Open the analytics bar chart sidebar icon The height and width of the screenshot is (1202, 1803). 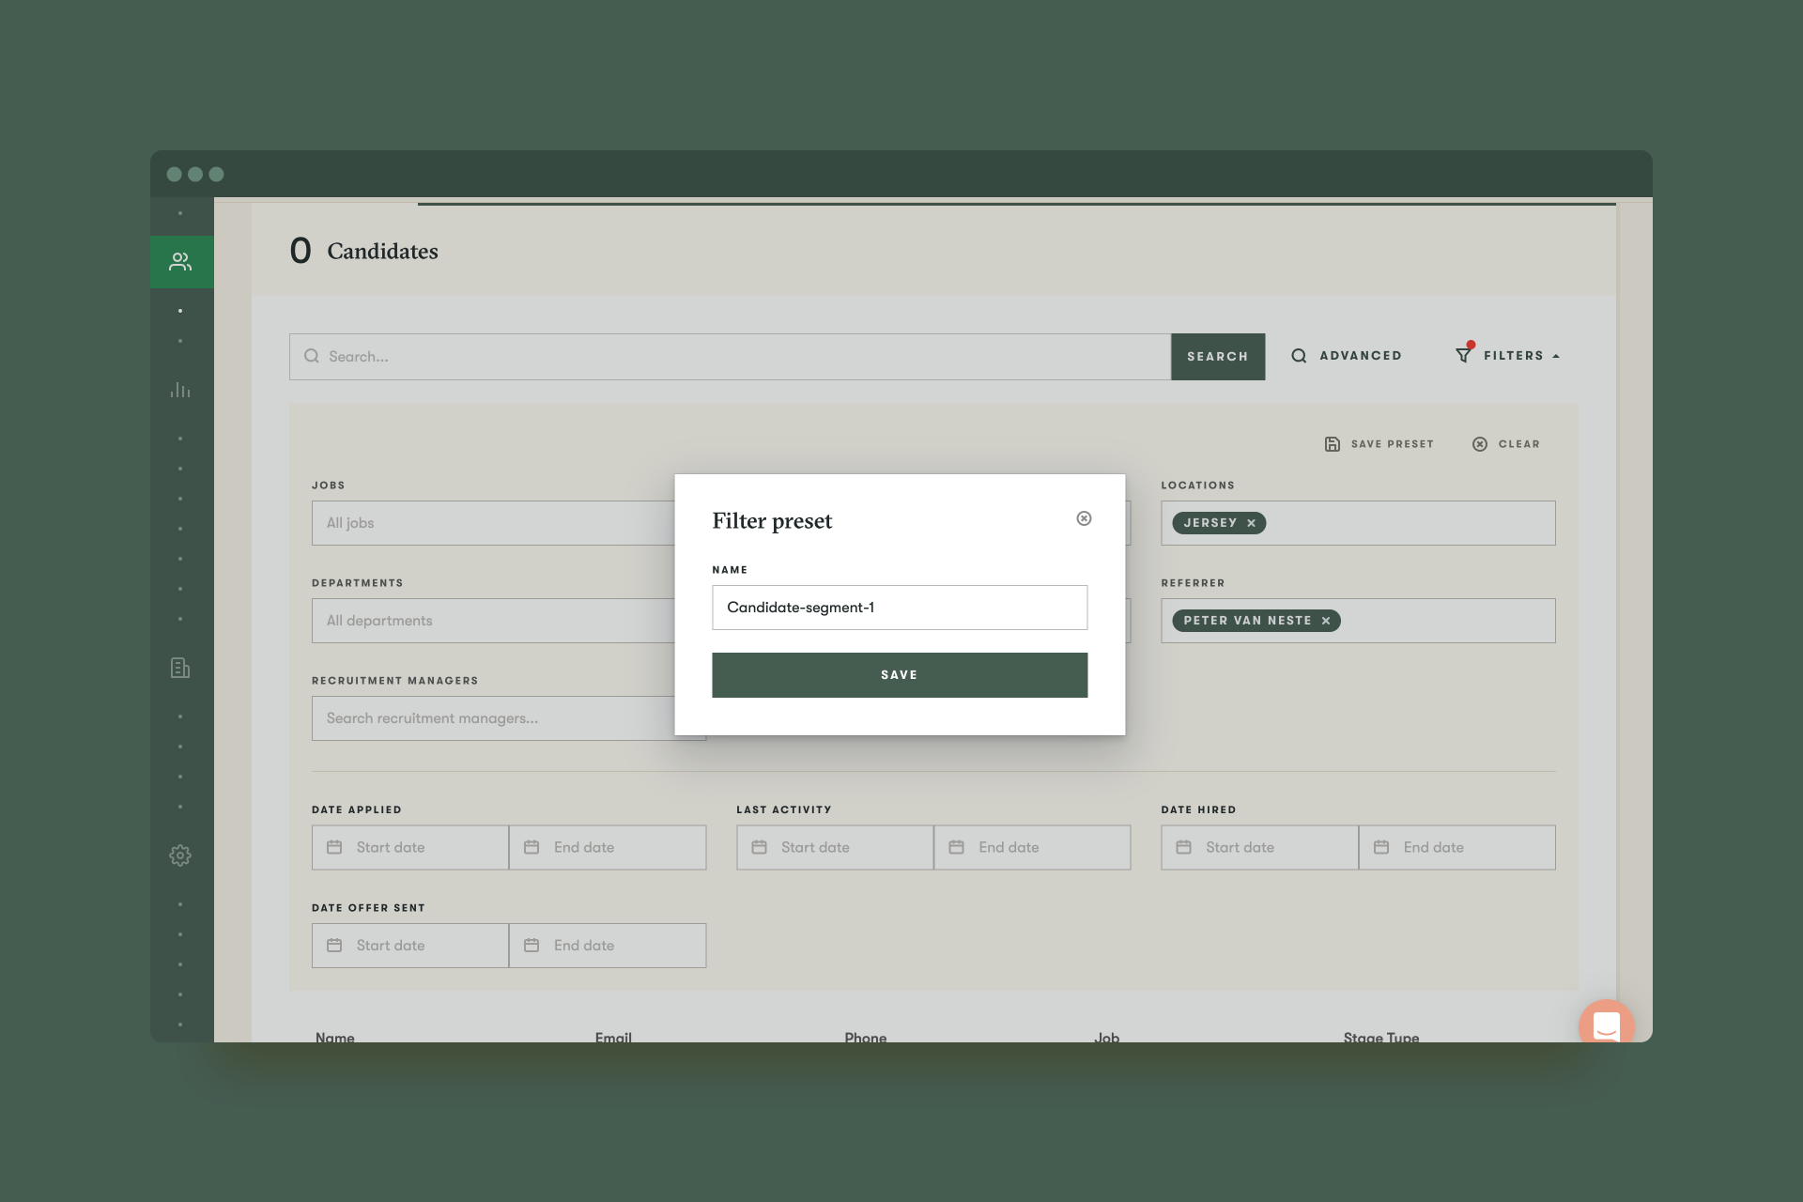click(x=180, y=390)
